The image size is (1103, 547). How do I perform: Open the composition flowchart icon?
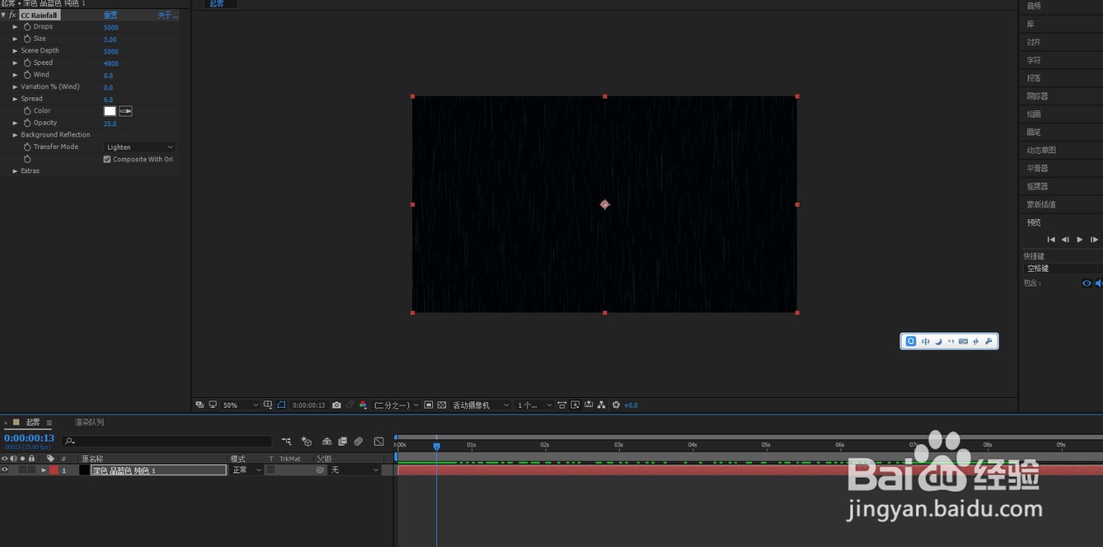pyautogui.click(x=602, y=405)
